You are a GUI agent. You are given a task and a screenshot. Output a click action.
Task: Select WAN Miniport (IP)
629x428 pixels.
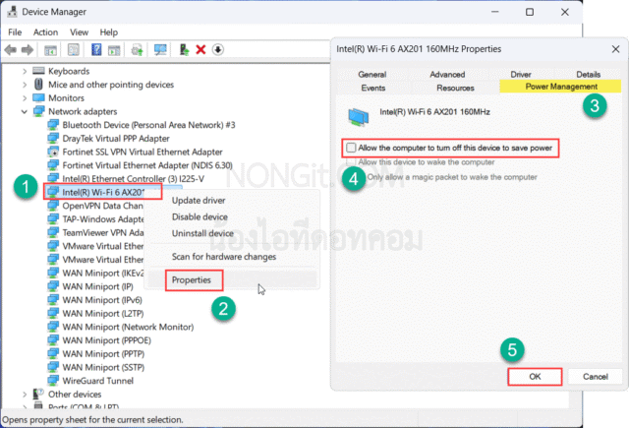(x=97, y=286)
